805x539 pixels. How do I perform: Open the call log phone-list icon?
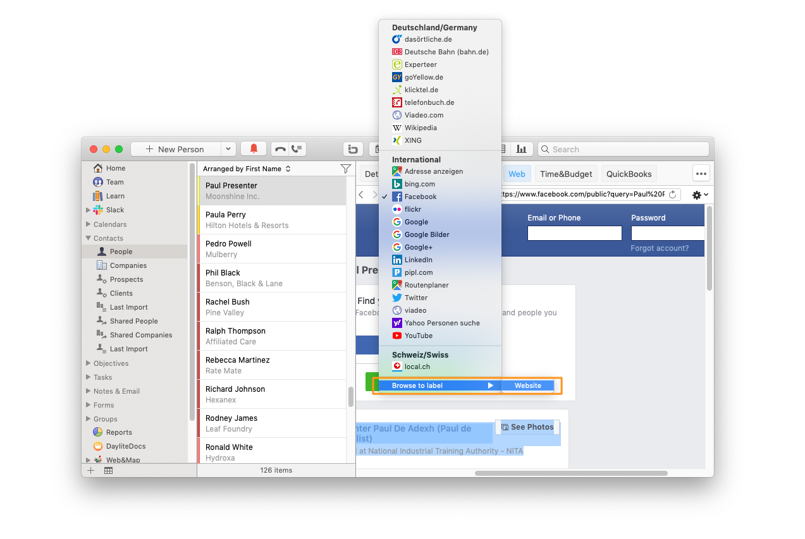[297, 149]
